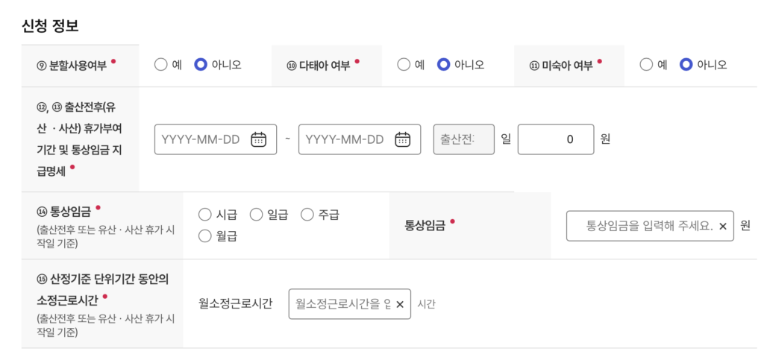Choose 일급 as wage type
764x363 pixels.
click(256, 215)
